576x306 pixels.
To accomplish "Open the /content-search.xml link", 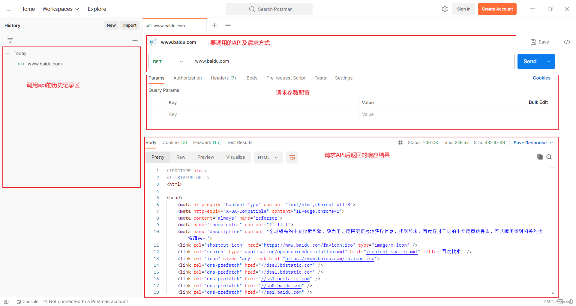I will tap(392, 252).
